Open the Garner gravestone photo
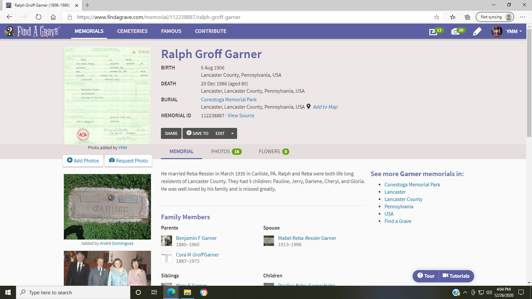Image resolution: width=532 pixels, height=299 pixels. [107, 207]
